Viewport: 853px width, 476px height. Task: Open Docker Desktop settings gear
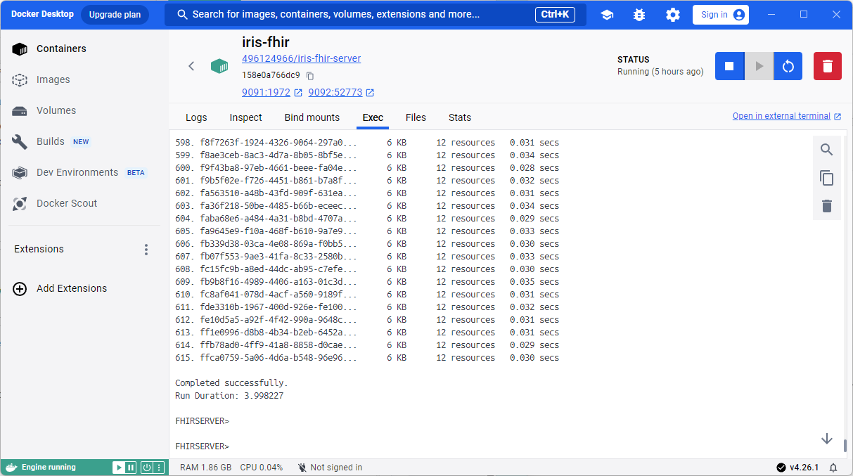coord(672,15)
